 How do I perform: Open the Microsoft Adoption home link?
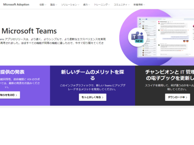(x=16, y=4)
